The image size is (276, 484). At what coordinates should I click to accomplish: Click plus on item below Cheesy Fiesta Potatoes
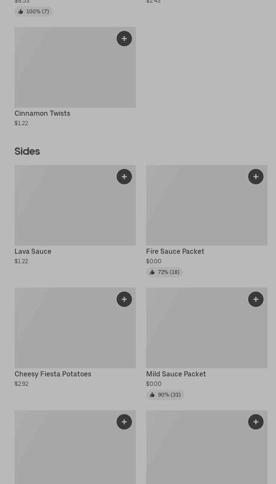[x=124, y=422]
